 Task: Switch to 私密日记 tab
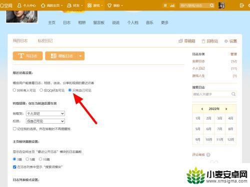click(45, 41)
